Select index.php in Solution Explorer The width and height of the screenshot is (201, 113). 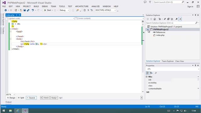click(160, 35)
